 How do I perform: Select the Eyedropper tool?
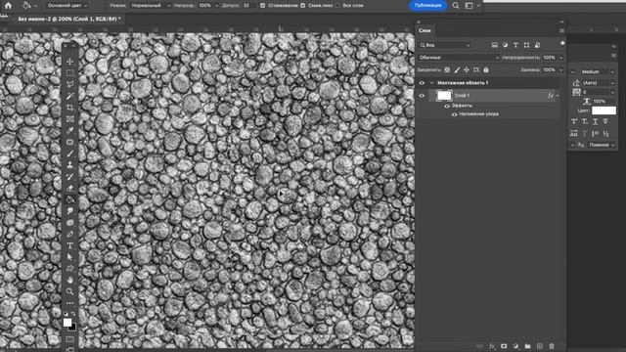tap(69, 130)
